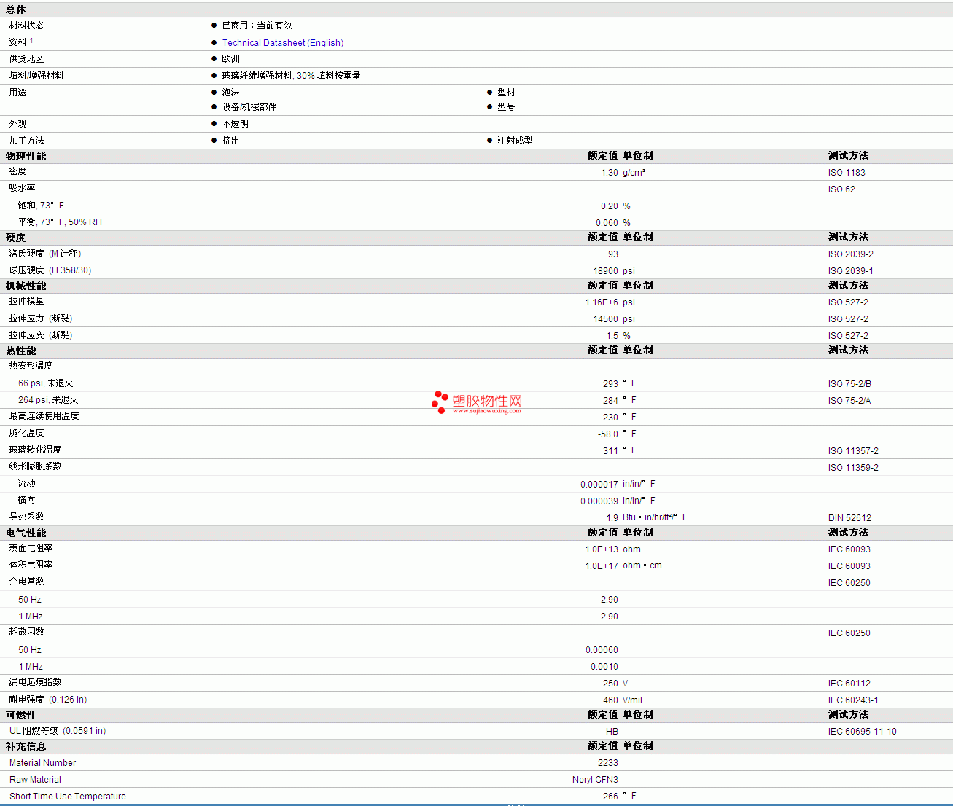Click the density value 1.30
The image size is (953, 806).
pyautogui.click(x=609, y=173)
